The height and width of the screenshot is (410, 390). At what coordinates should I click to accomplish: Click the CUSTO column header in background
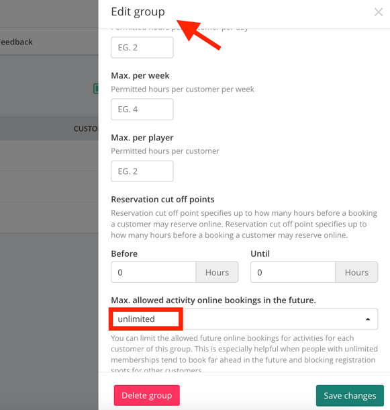click(85, 128)
